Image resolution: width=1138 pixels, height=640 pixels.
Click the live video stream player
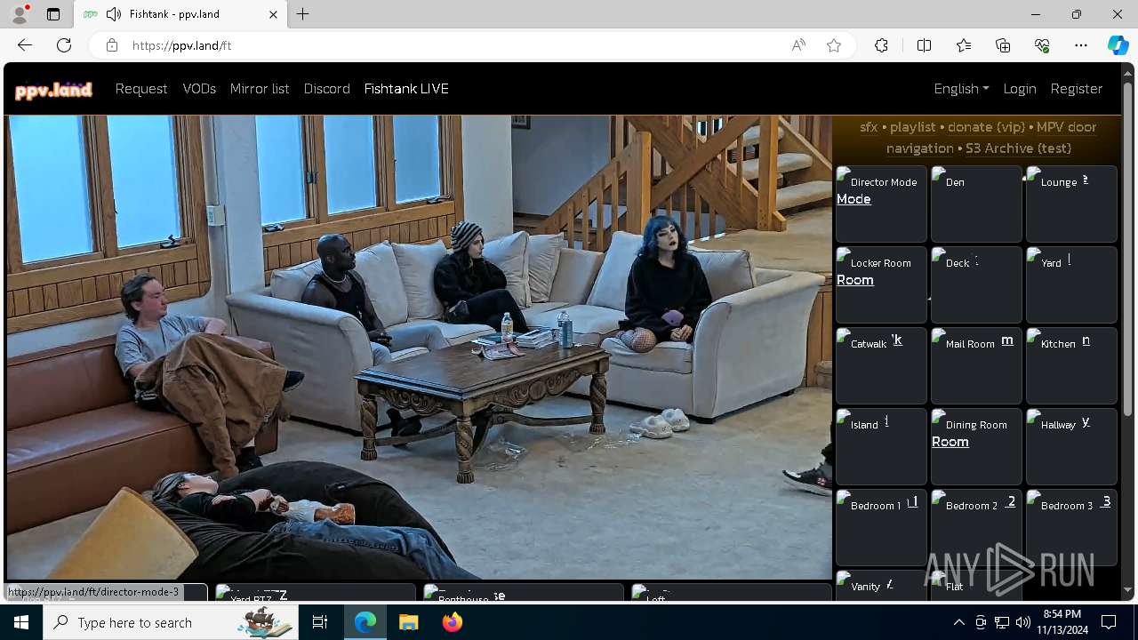419,348
